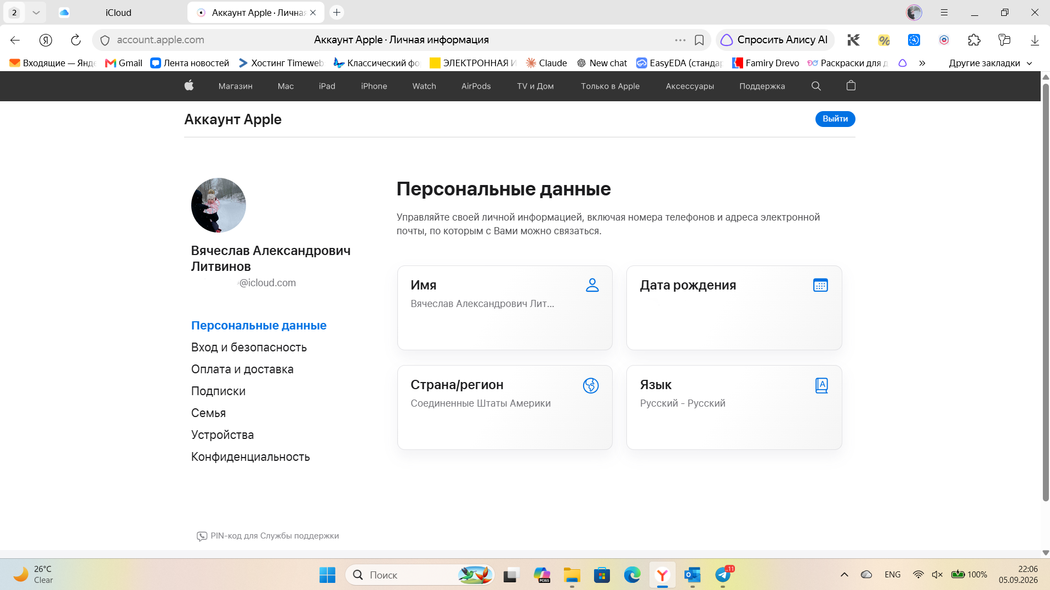Open Telegram from the taskbar
The height and width of the screenshot is (590, 1050).
723,575
